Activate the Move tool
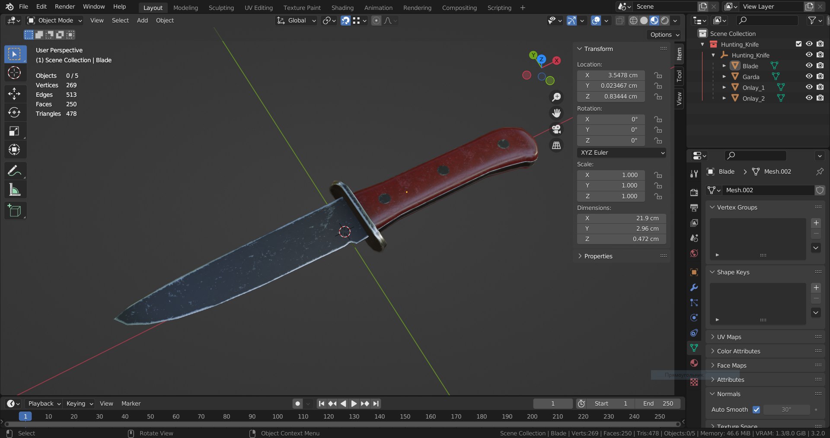This screenshot has width=830, height=438. point(14,93)
